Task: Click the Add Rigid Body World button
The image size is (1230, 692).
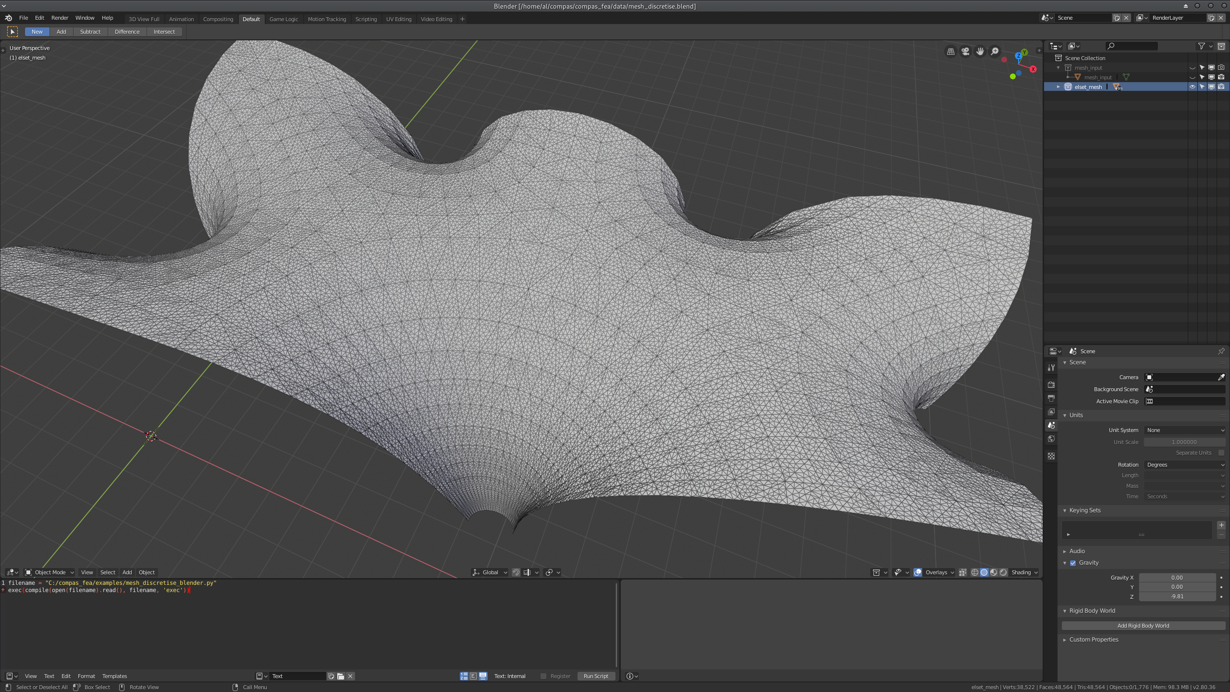Action: tap(1143, 626)
